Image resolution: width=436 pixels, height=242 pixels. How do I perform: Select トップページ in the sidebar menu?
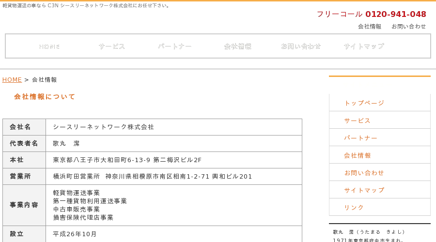point(379,103)
